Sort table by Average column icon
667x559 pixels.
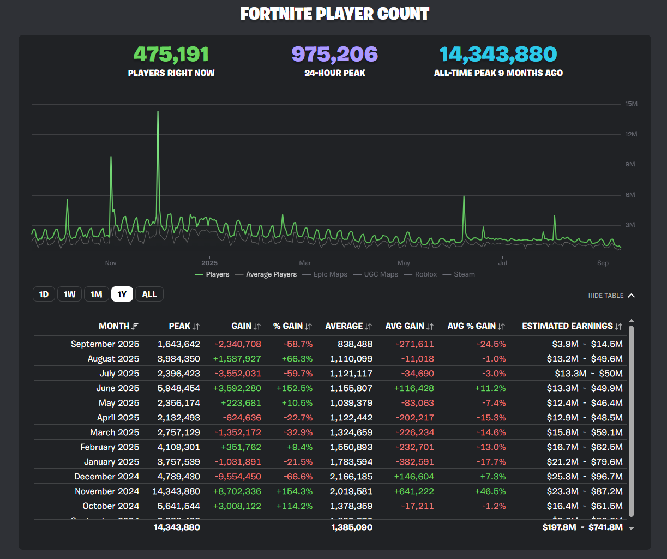(368, 326)
